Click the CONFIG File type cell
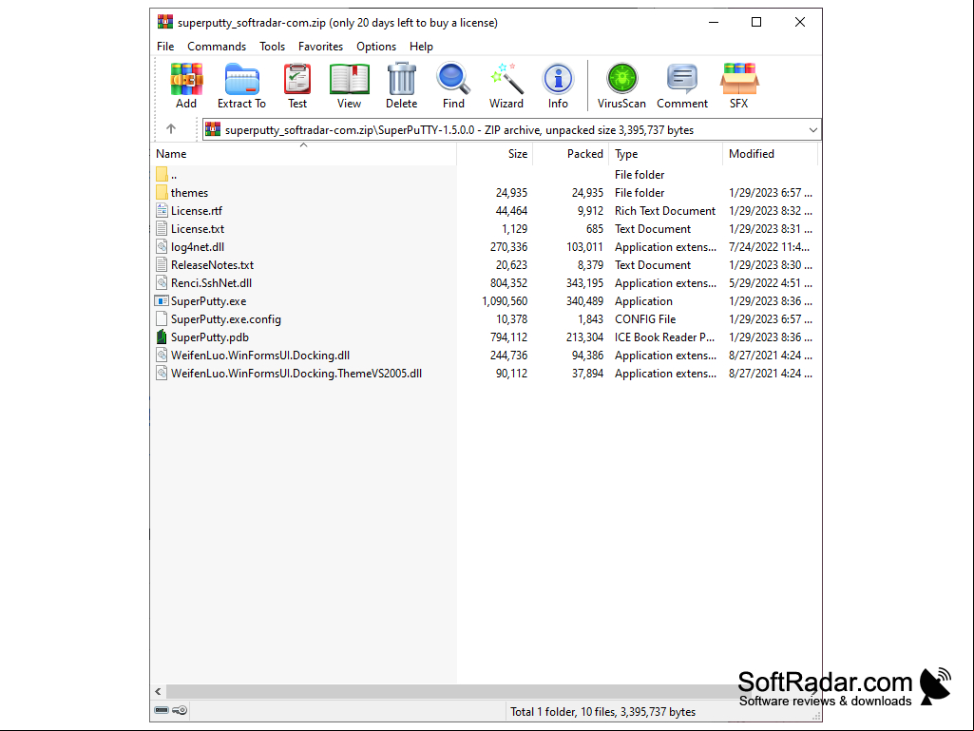The image size is (974, 731). (645, 318)
